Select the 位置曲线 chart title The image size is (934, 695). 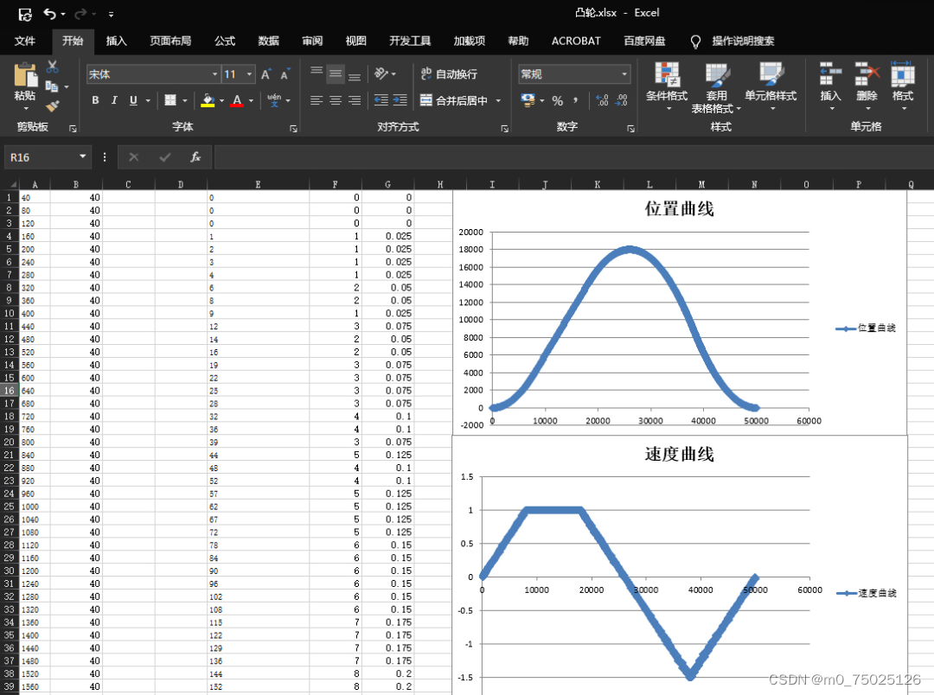click(x=679, y=208)
